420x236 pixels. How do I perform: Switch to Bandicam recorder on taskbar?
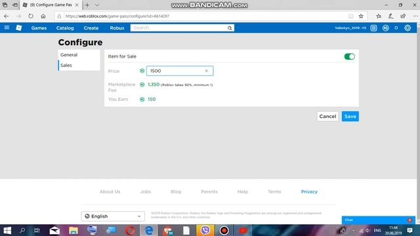tap(224, 230)
